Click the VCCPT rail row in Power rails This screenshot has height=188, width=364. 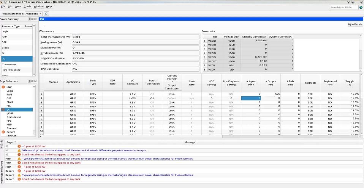[x=248, y=61]
